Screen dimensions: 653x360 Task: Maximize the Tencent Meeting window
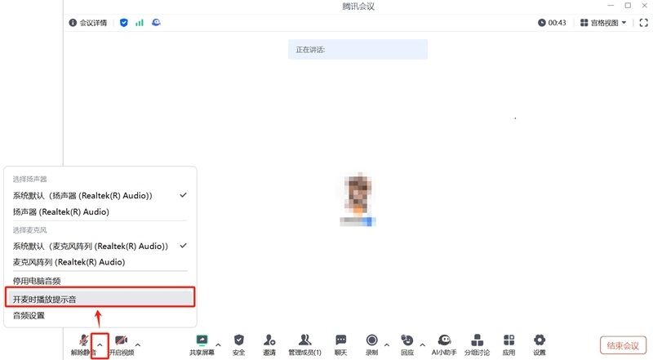pos(628,6)
